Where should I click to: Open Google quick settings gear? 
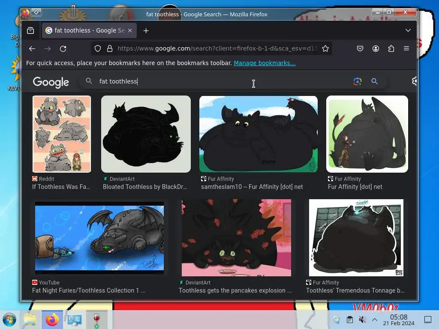tap(415, 81)
